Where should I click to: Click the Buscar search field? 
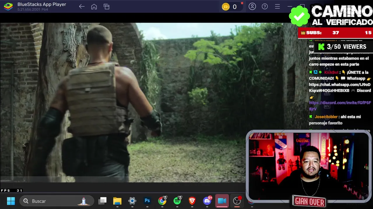tap(57, 201)
